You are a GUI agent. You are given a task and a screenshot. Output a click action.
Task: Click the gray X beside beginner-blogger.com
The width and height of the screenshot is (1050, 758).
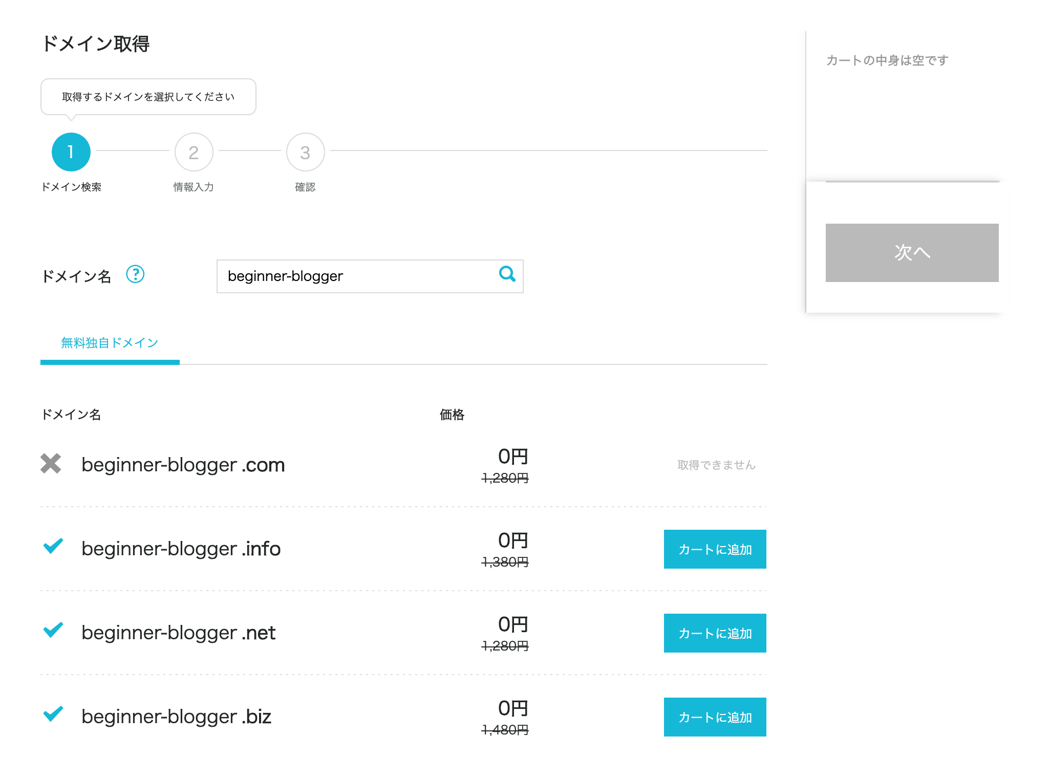51,464
